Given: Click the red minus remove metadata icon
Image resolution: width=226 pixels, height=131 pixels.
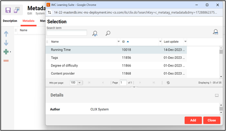Looking at the screenshot, I should click(6, 61).
